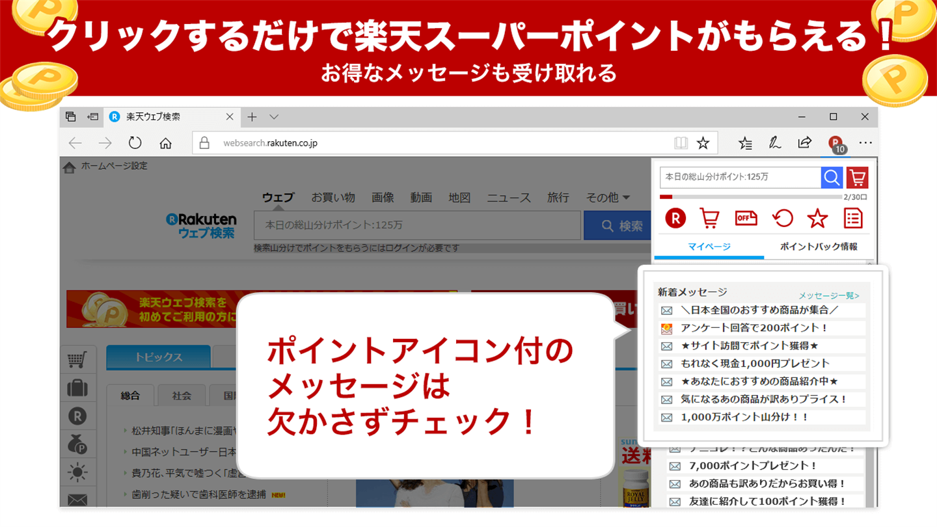Open the トピックス tab
Viewport: 937px width, 527px height.
[x=158, y=357]
